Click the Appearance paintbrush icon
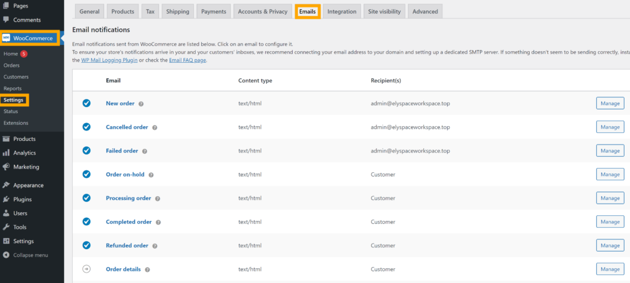 click(x=6, y=185)
